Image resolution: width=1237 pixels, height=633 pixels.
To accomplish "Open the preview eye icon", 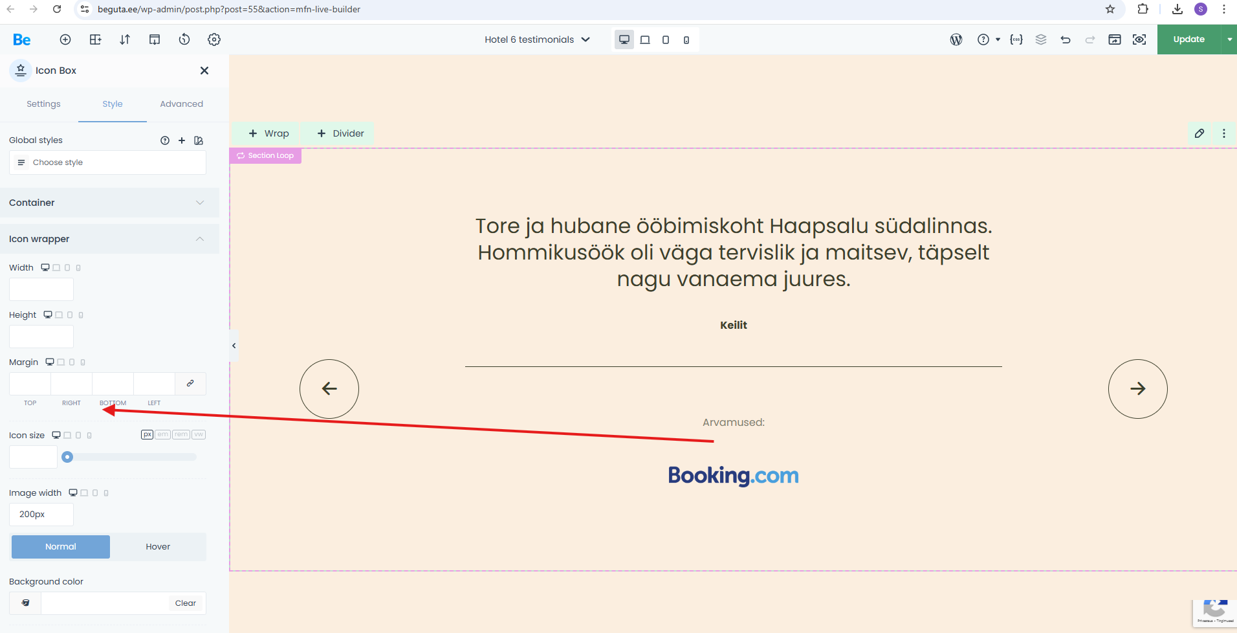I will coord(1139,39).
